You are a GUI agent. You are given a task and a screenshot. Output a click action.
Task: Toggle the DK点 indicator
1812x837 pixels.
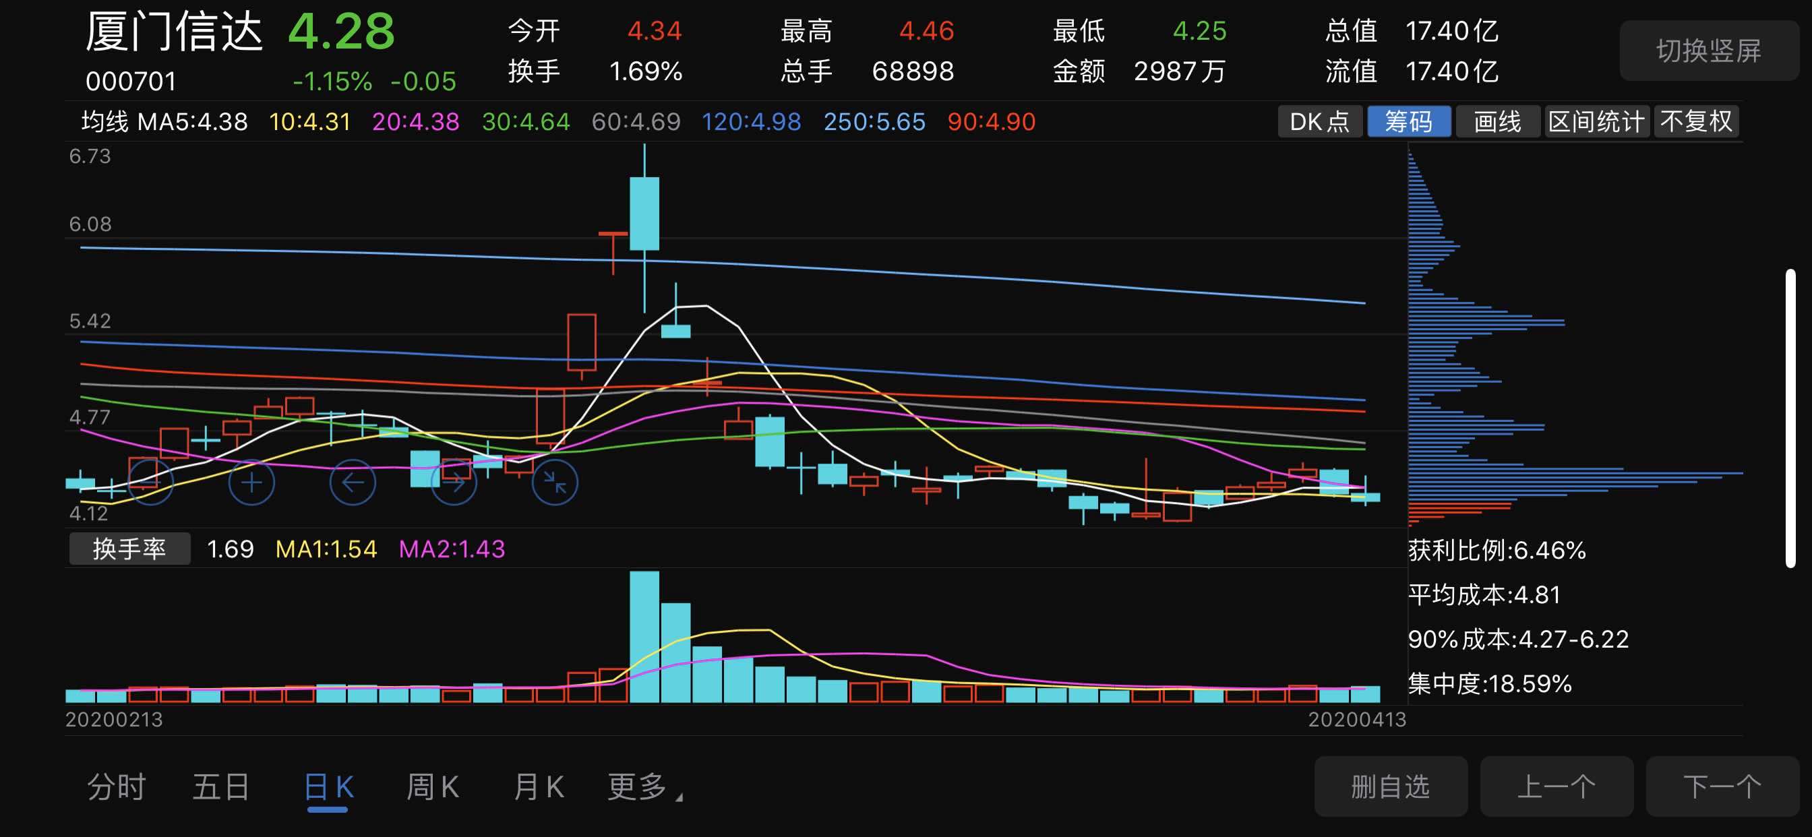(x=1320, y=121)
